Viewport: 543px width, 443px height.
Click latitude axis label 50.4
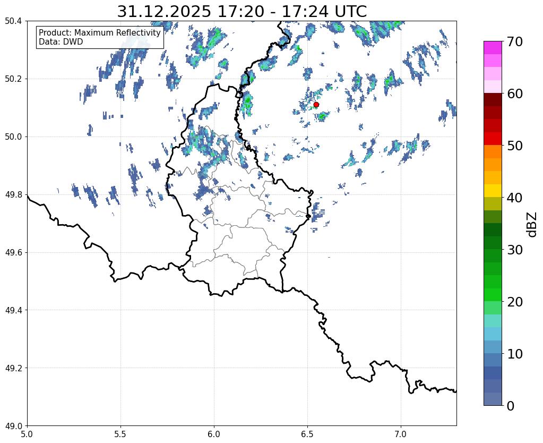[13, 21]
